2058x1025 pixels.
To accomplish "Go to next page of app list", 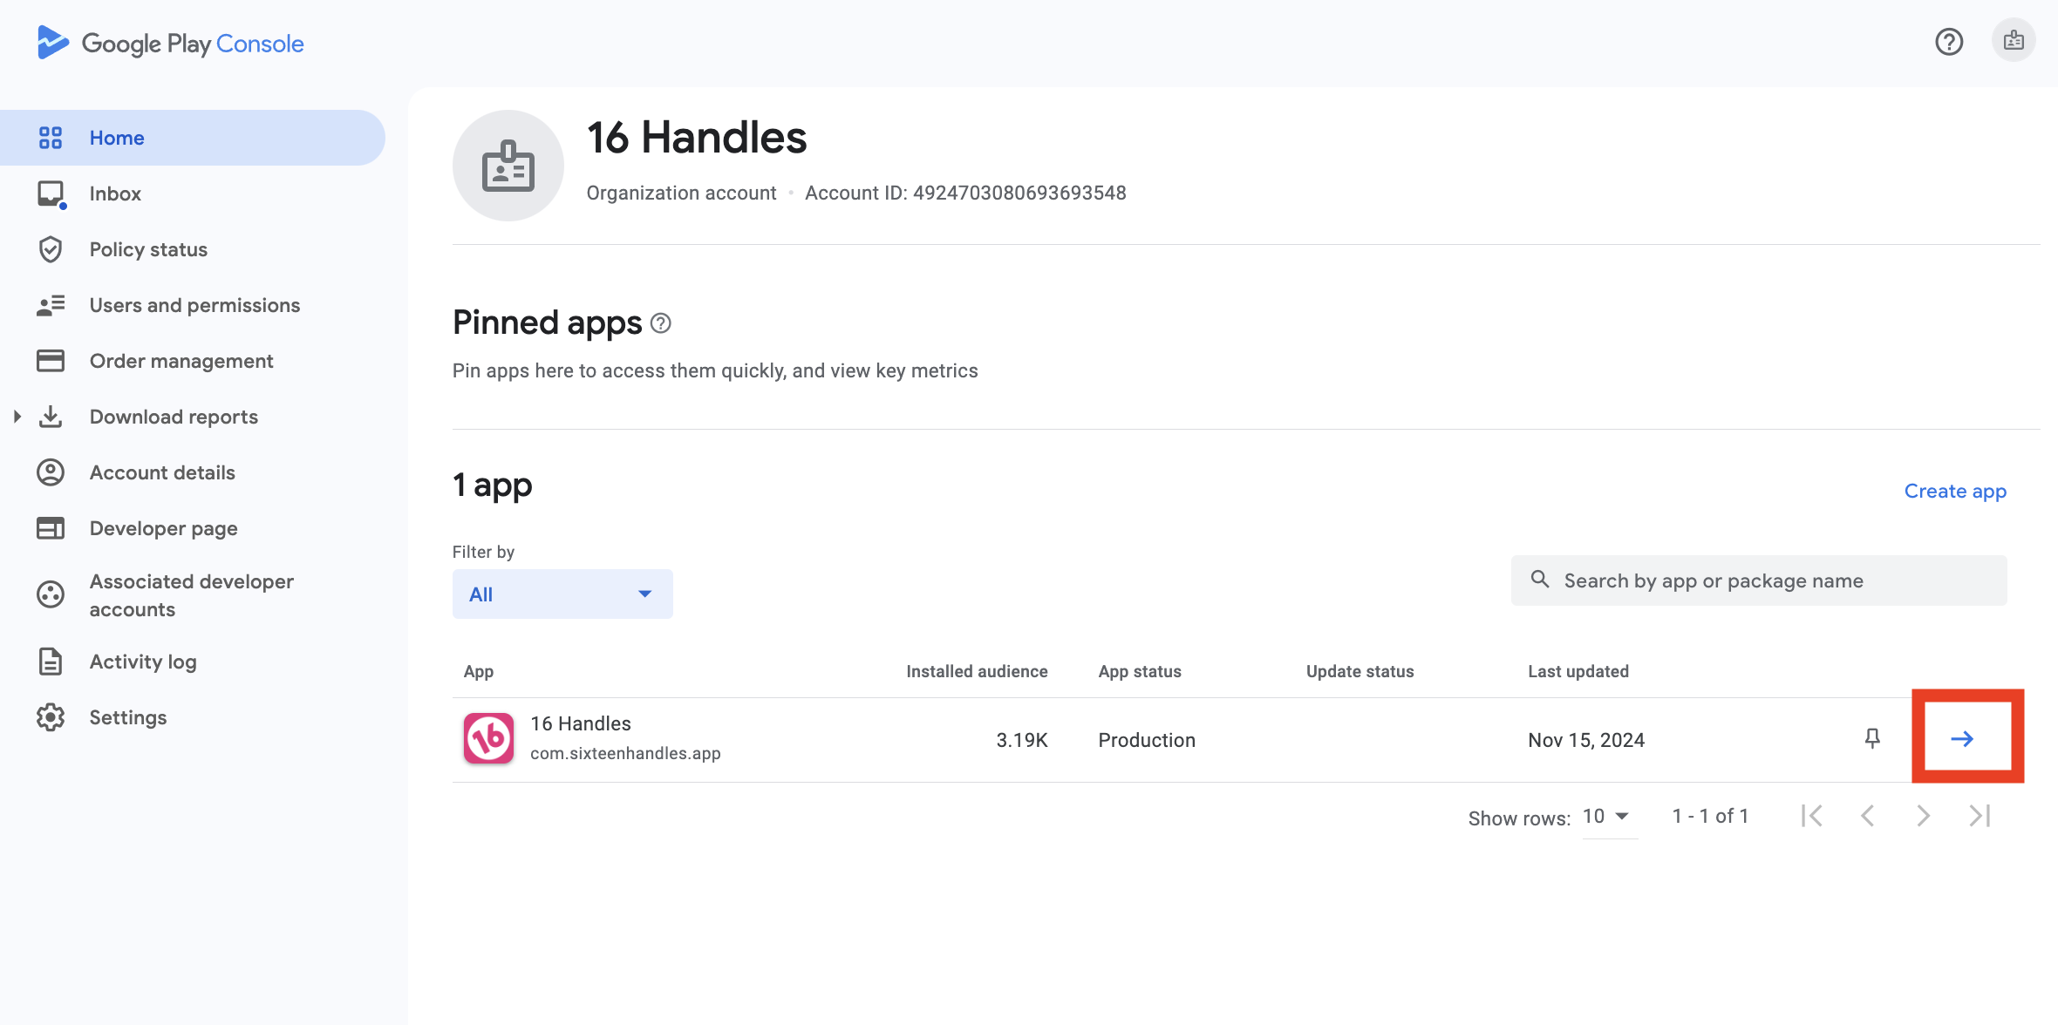I will (1923, 816).
